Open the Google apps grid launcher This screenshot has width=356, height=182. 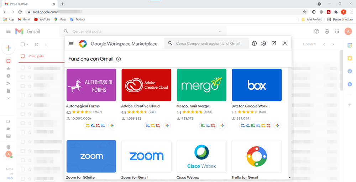[337, 31]
